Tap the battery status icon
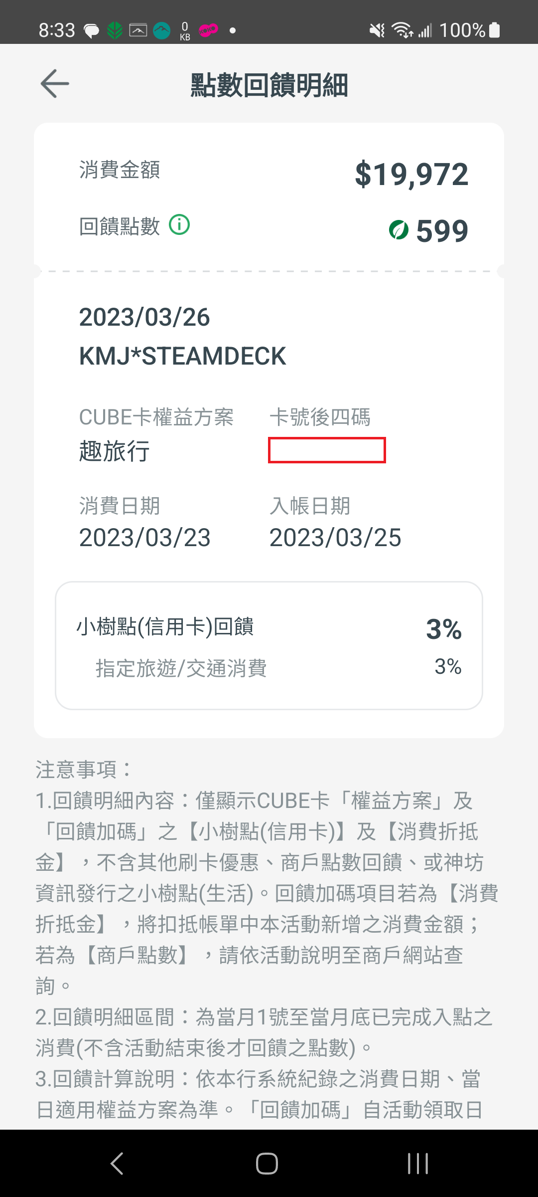This screenshot has width=538, height=1197. 494,30
